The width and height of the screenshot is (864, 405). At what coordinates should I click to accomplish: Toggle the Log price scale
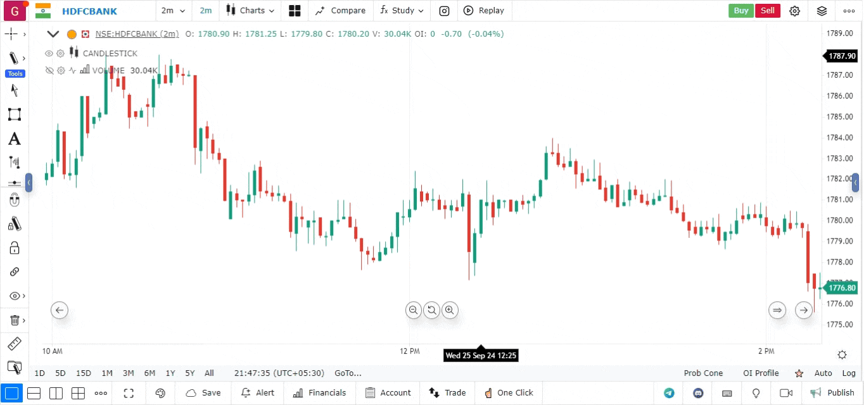[849, 373]
